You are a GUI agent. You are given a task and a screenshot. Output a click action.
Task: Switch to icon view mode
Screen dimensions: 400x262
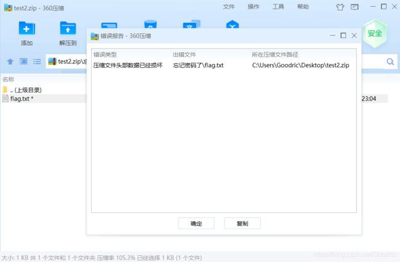coord(23,62)
